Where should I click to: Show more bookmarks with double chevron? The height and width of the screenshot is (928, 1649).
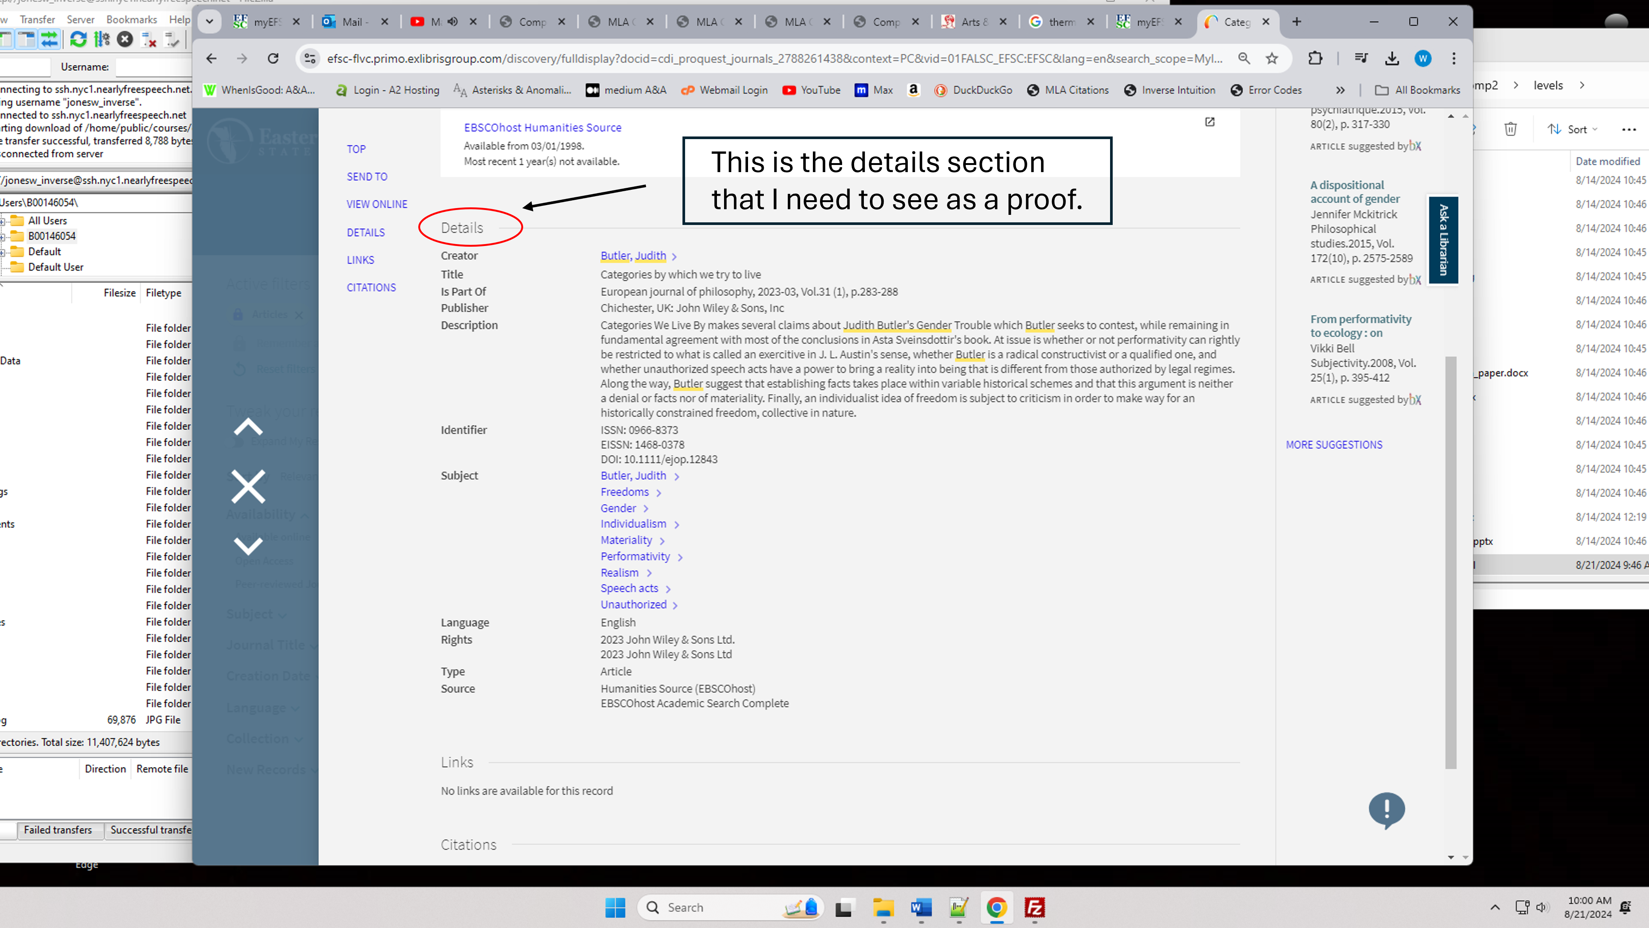coord(1341,90)
